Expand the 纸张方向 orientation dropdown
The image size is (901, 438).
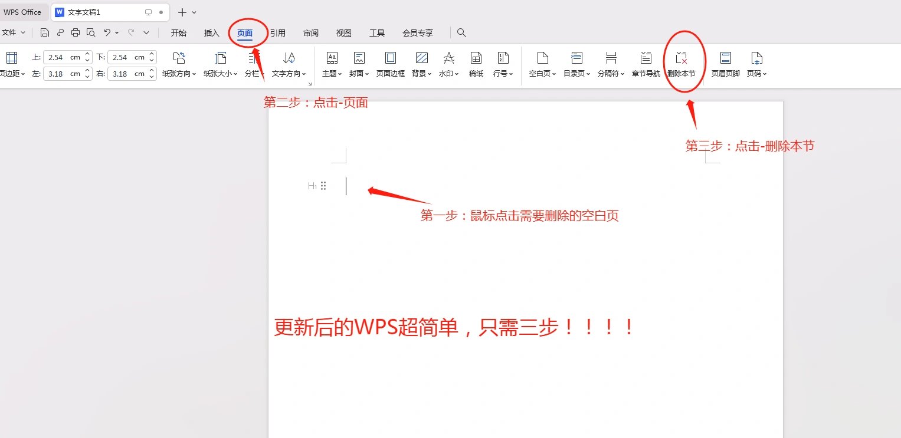179,74
